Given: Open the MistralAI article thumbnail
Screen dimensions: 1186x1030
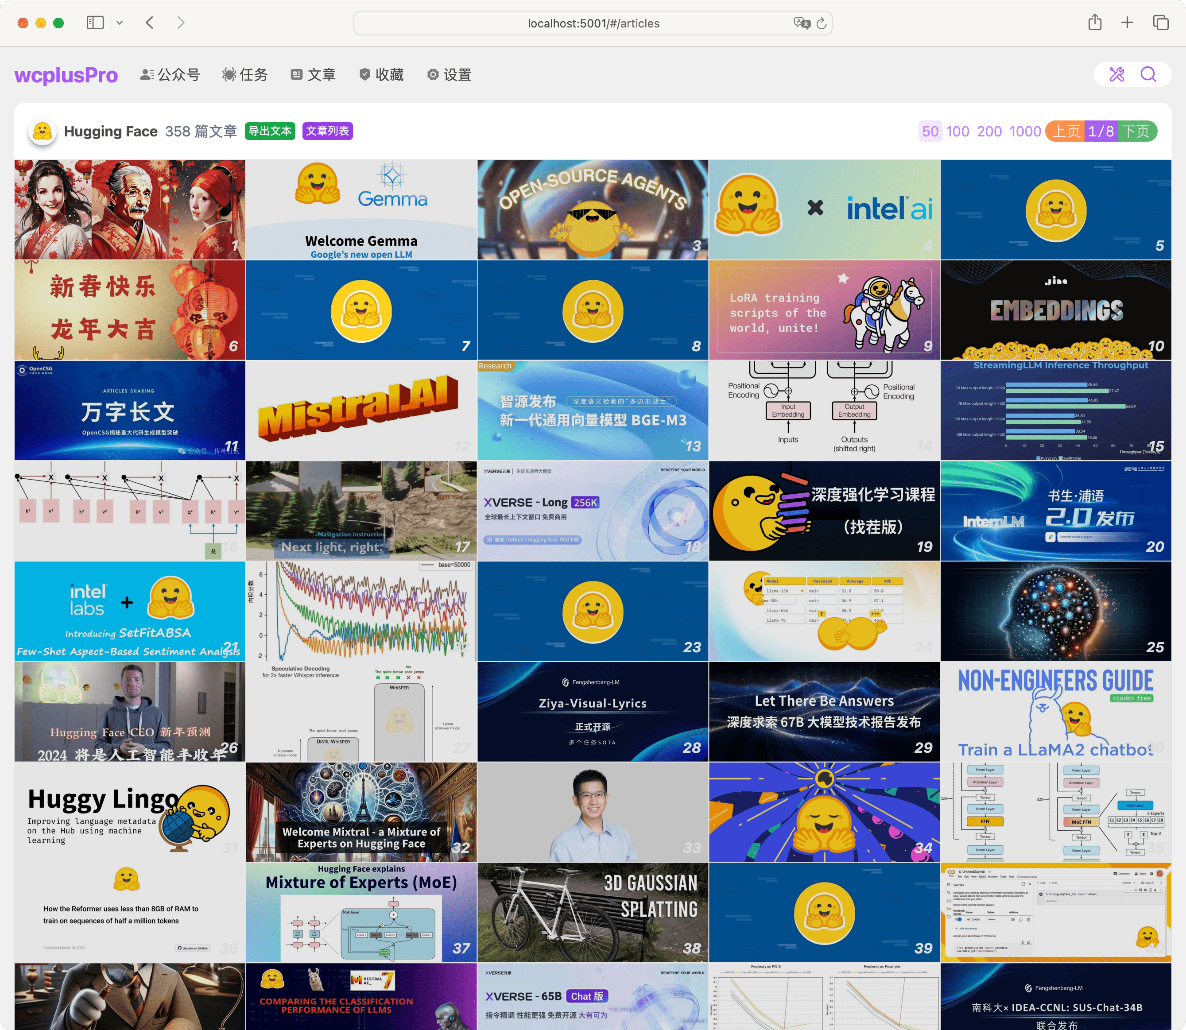Looking at the screenshot, I should pyautogui.click(x=361, y=410).
